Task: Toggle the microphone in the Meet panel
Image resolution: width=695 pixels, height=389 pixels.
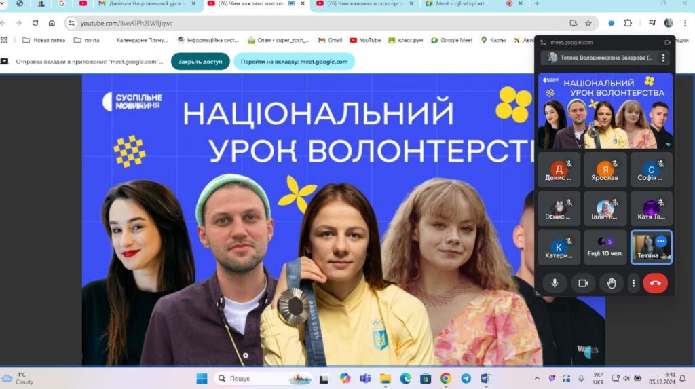Action: (x=555, y=283)
